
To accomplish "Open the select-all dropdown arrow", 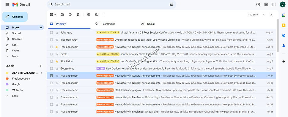I will (55, 15).
